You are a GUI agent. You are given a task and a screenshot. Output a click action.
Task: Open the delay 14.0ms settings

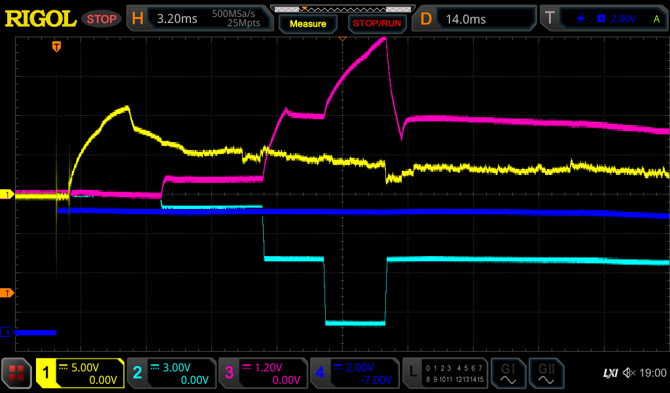[x=476, y=19]
